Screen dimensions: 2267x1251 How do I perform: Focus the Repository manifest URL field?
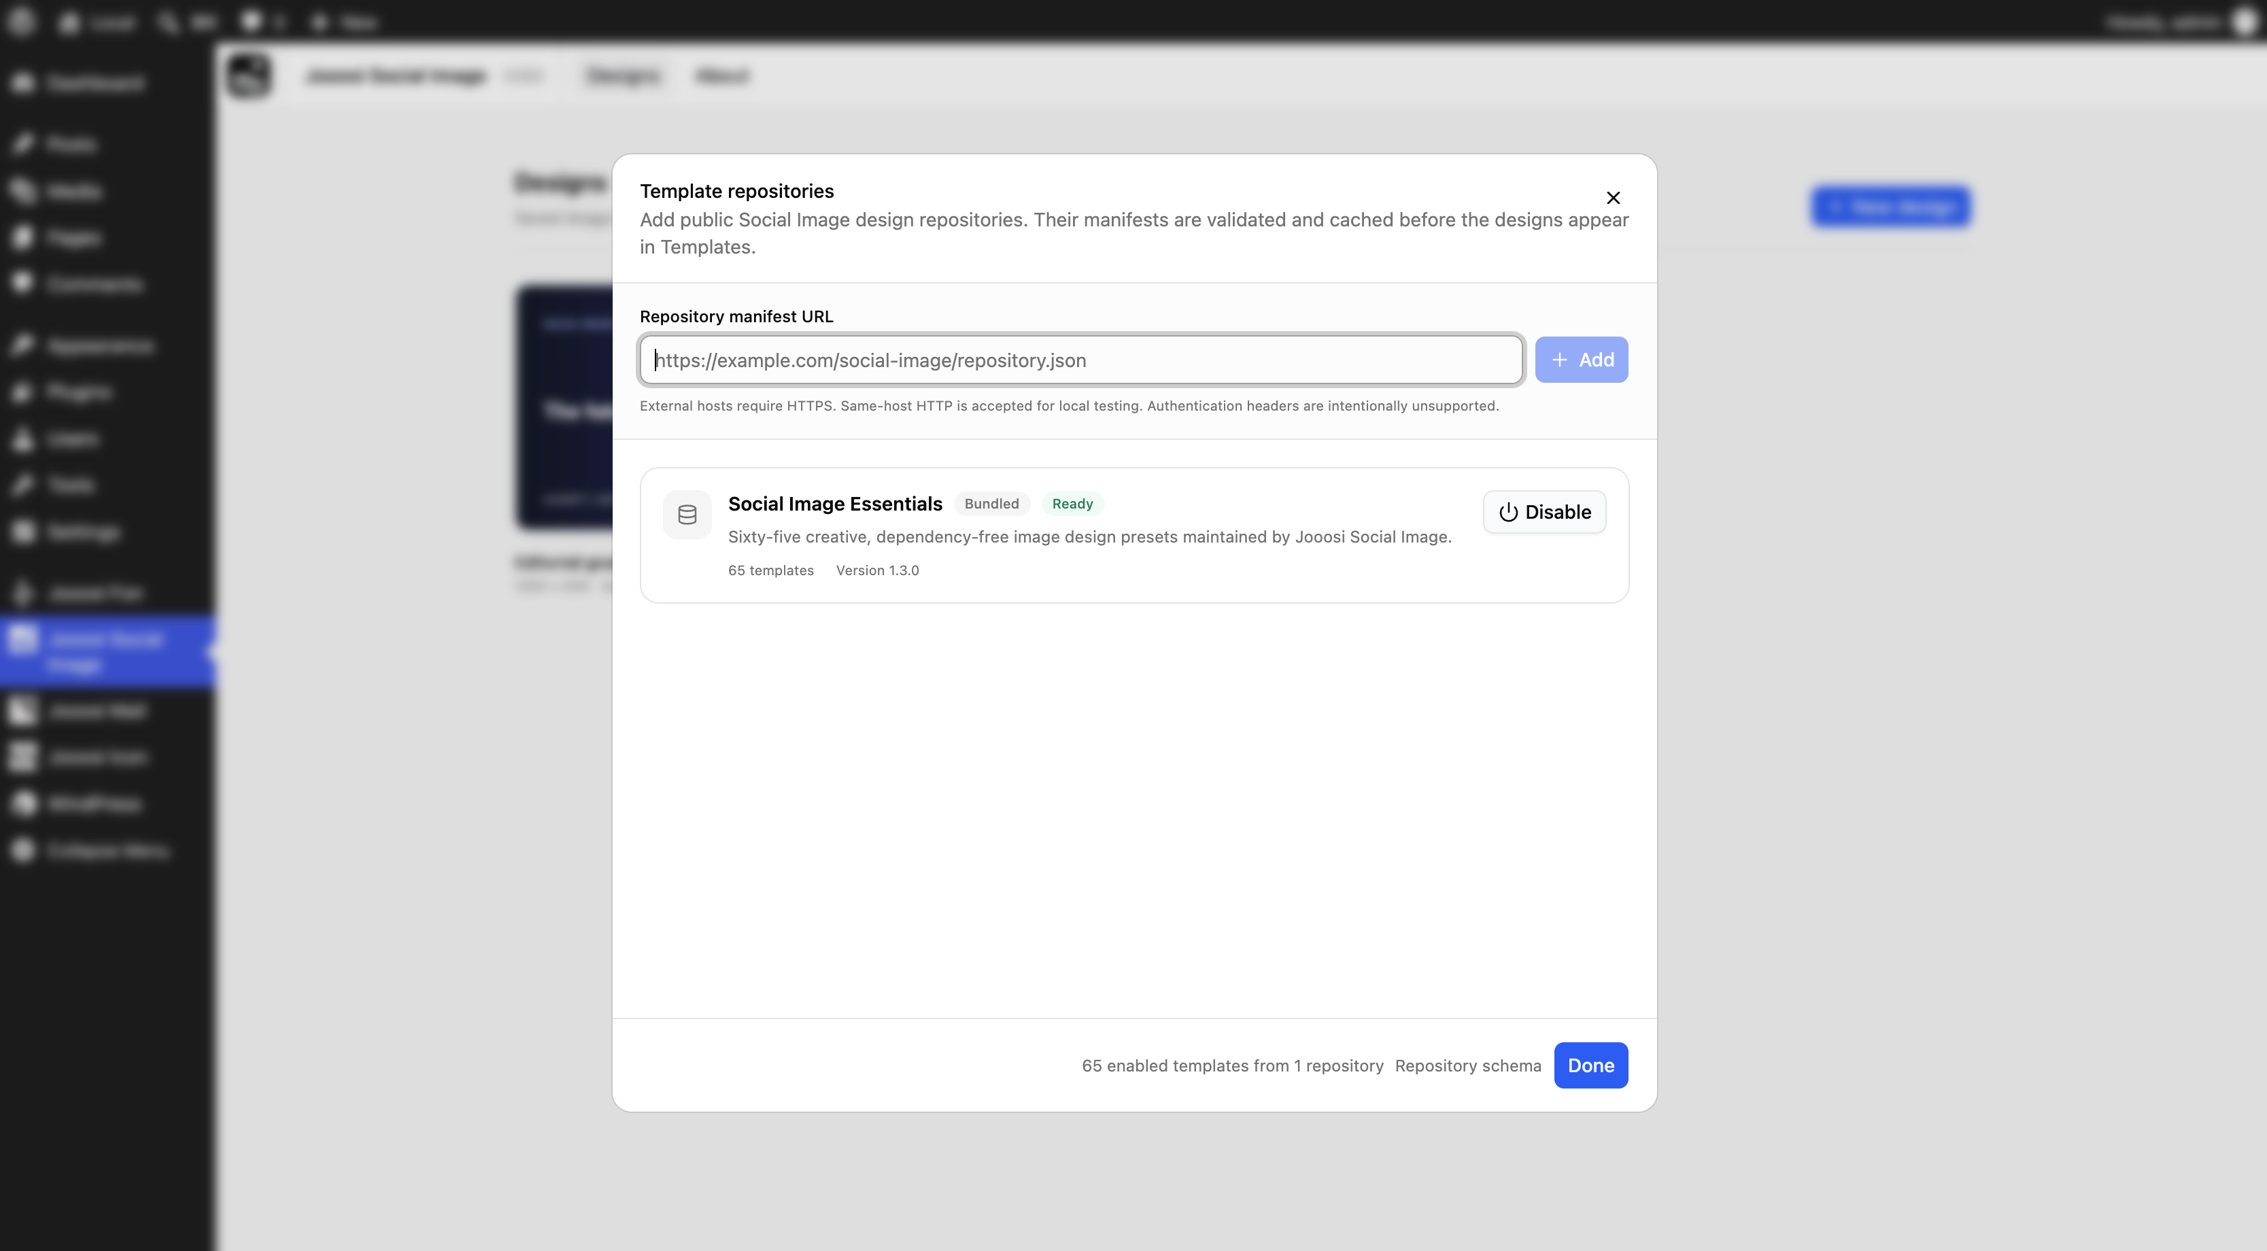(x=1082, y=360)
